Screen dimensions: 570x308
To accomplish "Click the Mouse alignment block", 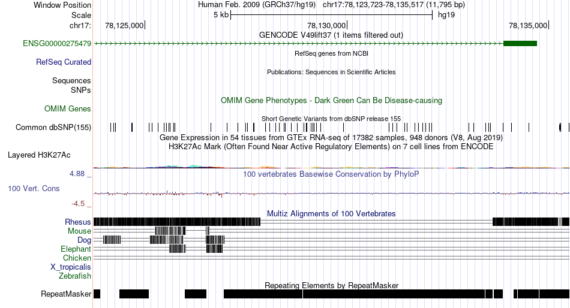I will click(170, 231).
